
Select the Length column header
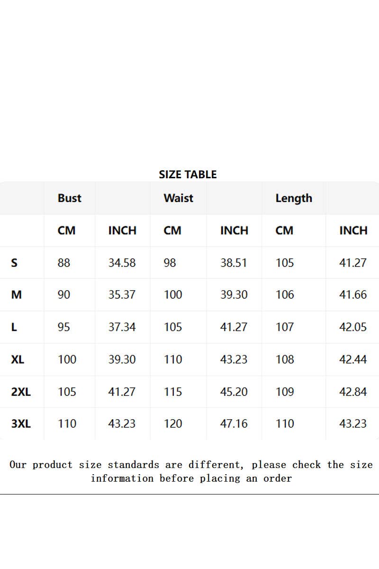pos(294,198)
